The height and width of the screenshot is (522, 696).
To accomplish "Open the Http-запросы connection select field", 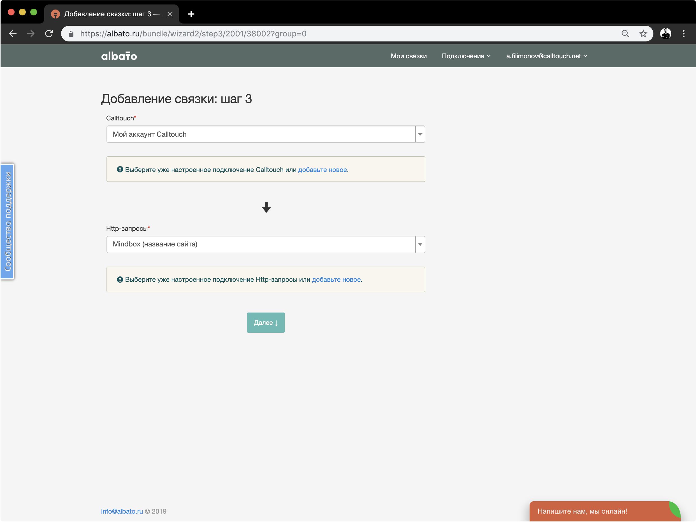I will (266, 244).
